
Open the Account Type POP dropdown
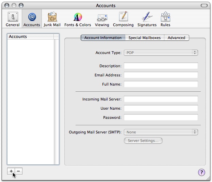[161, 53]
